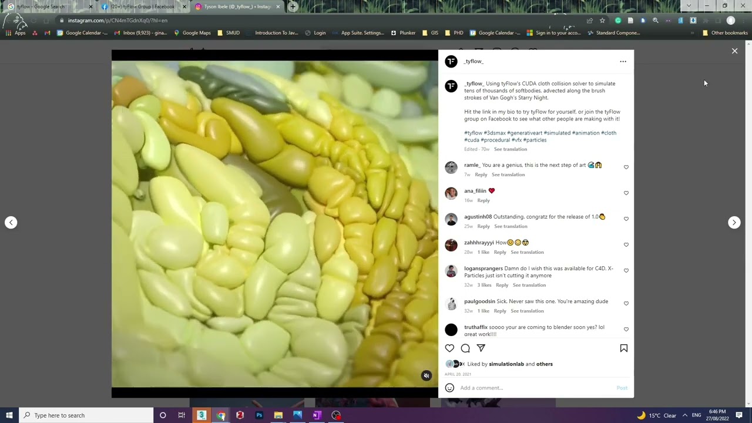
Task: Open ana_filiin's profile picture
Action: click(x=451, y=193)
